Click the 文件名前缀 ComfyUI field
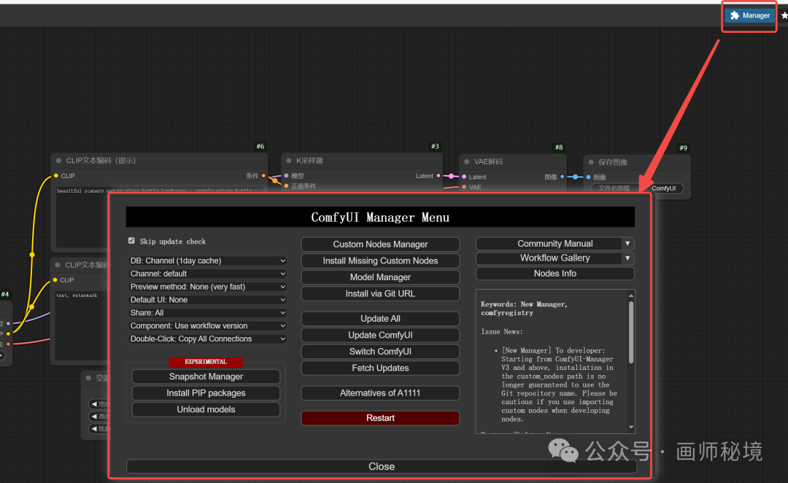The image size is (788, 483). (637, 188)
